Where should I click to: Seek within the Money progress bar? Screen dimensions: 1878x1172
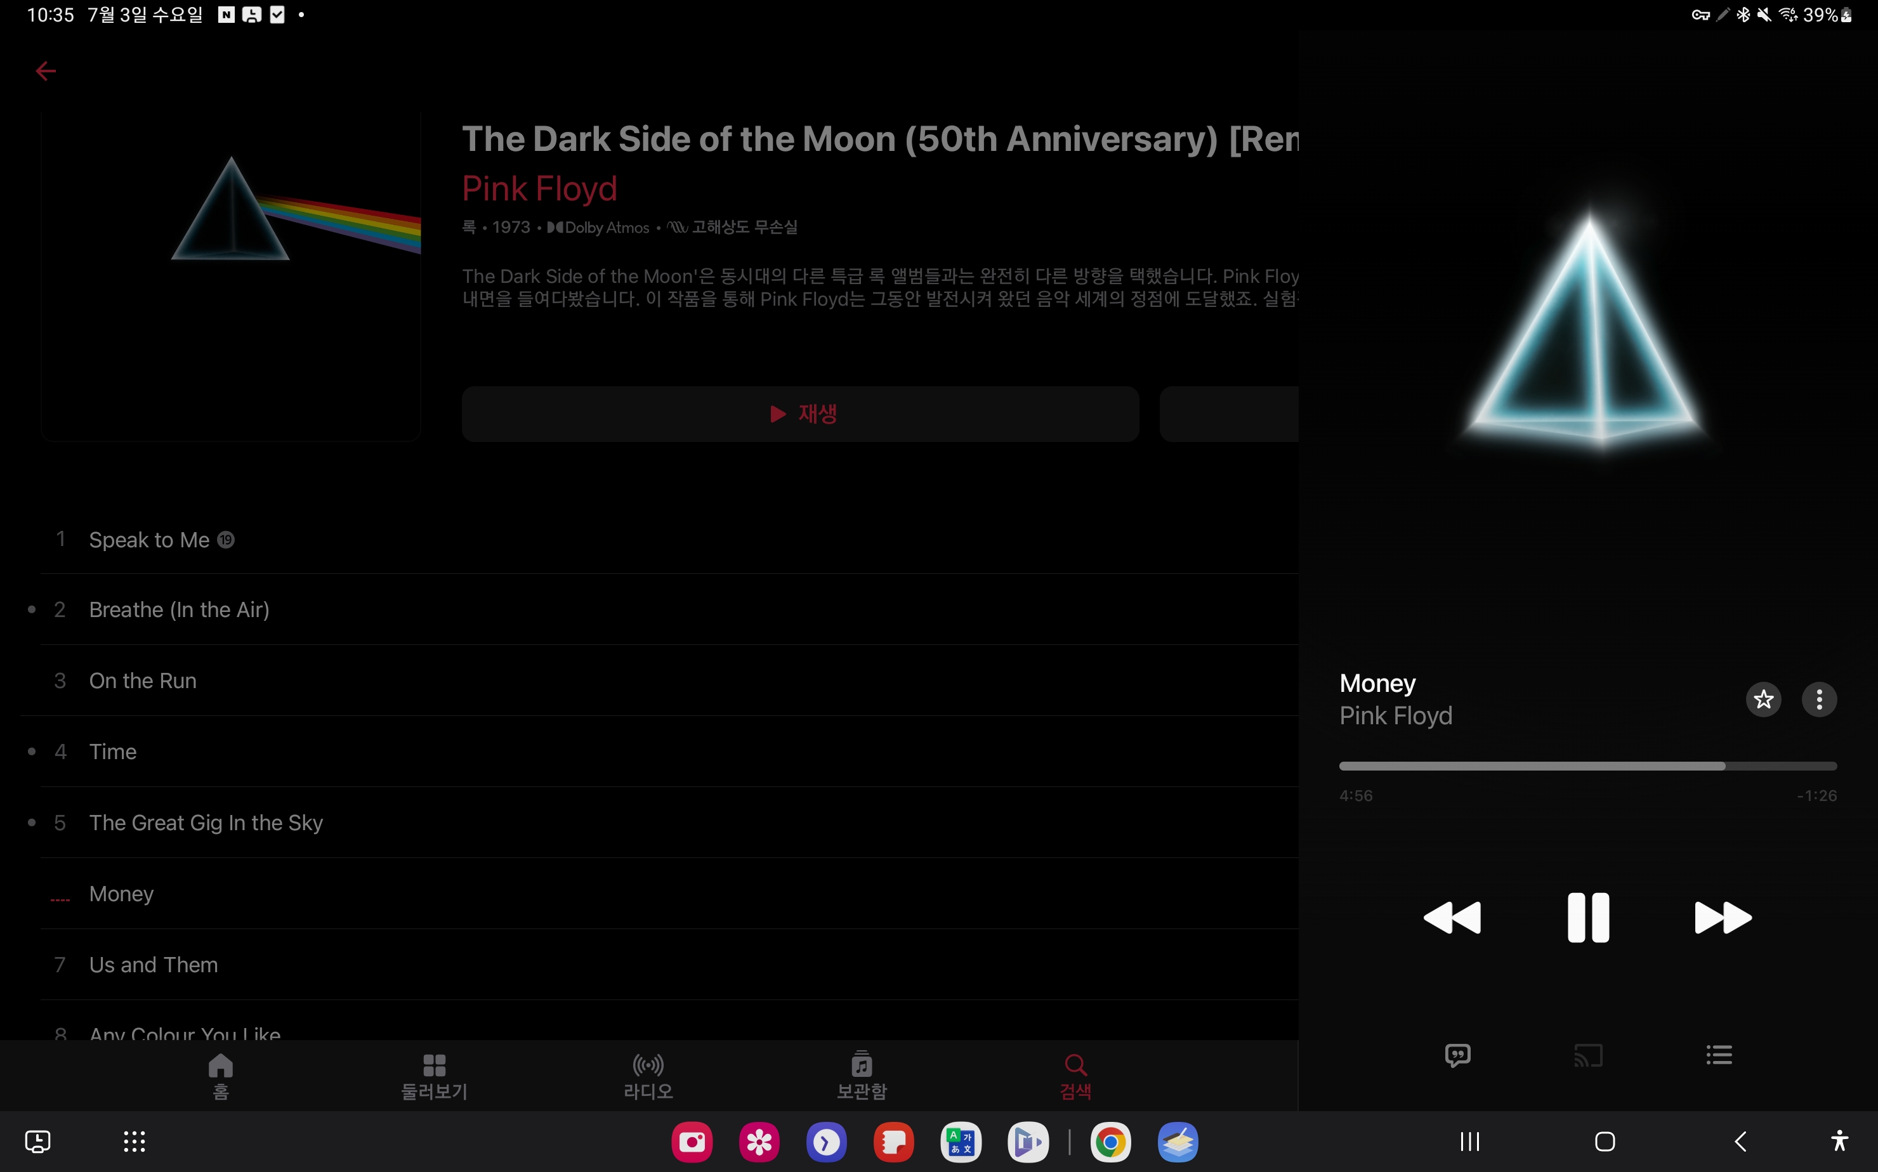1588,766
